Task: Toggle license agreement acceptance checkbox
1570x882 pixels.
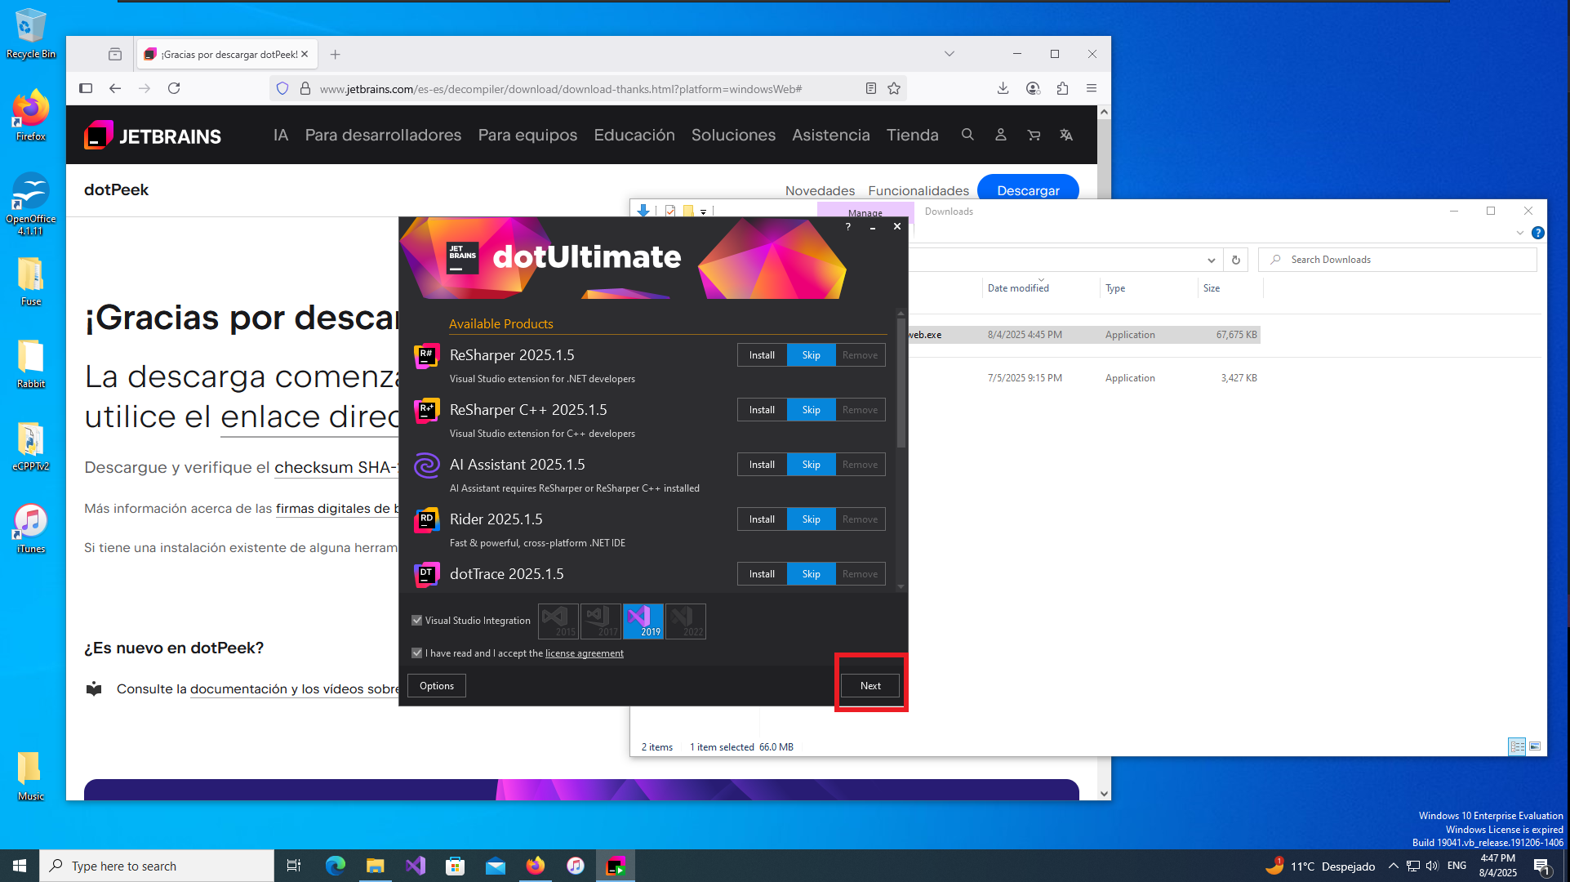Action: (417, 653)
